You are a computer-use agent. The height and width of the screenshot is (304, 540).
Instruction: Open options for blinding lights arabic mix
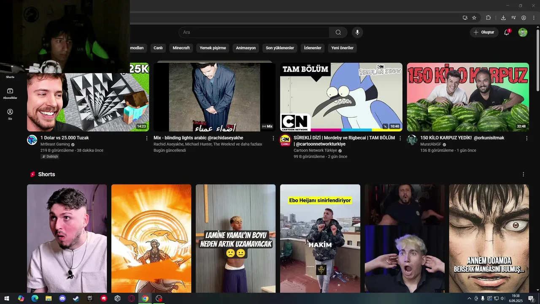[273, 138]
